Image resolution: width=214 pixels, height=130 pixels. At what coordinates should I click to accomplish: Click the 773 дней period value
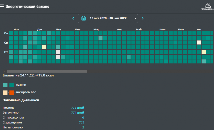click(x=77, y=108)
